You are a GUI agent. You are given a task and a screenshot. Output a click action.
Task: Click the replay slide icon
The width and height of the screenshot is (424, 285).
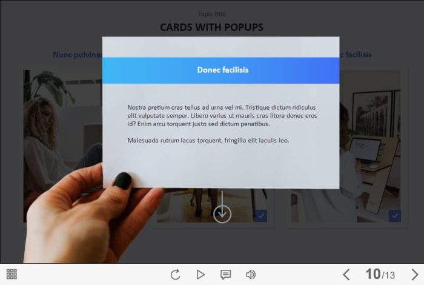point(175,275)
